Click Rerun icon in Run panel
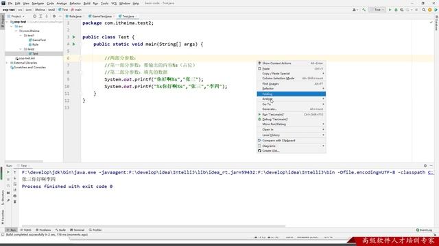The height and width of the screenshot is (246, 439). [8, 172]
